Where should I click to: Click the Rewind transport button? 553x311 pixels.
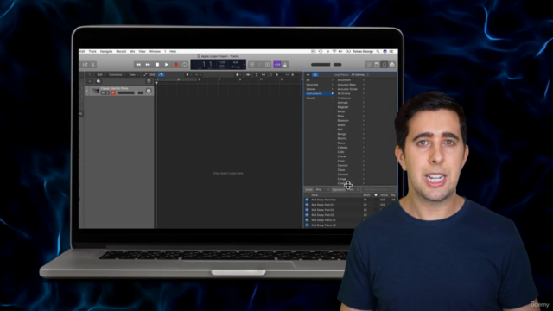(138, 65)
